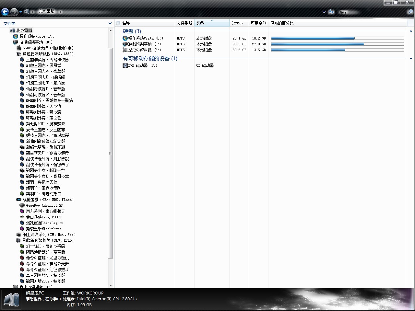Viewport: 415px width, 311px height.
Task: Collapse the 文件夹 folders pane chevron
Action: (x=110, y=23)
